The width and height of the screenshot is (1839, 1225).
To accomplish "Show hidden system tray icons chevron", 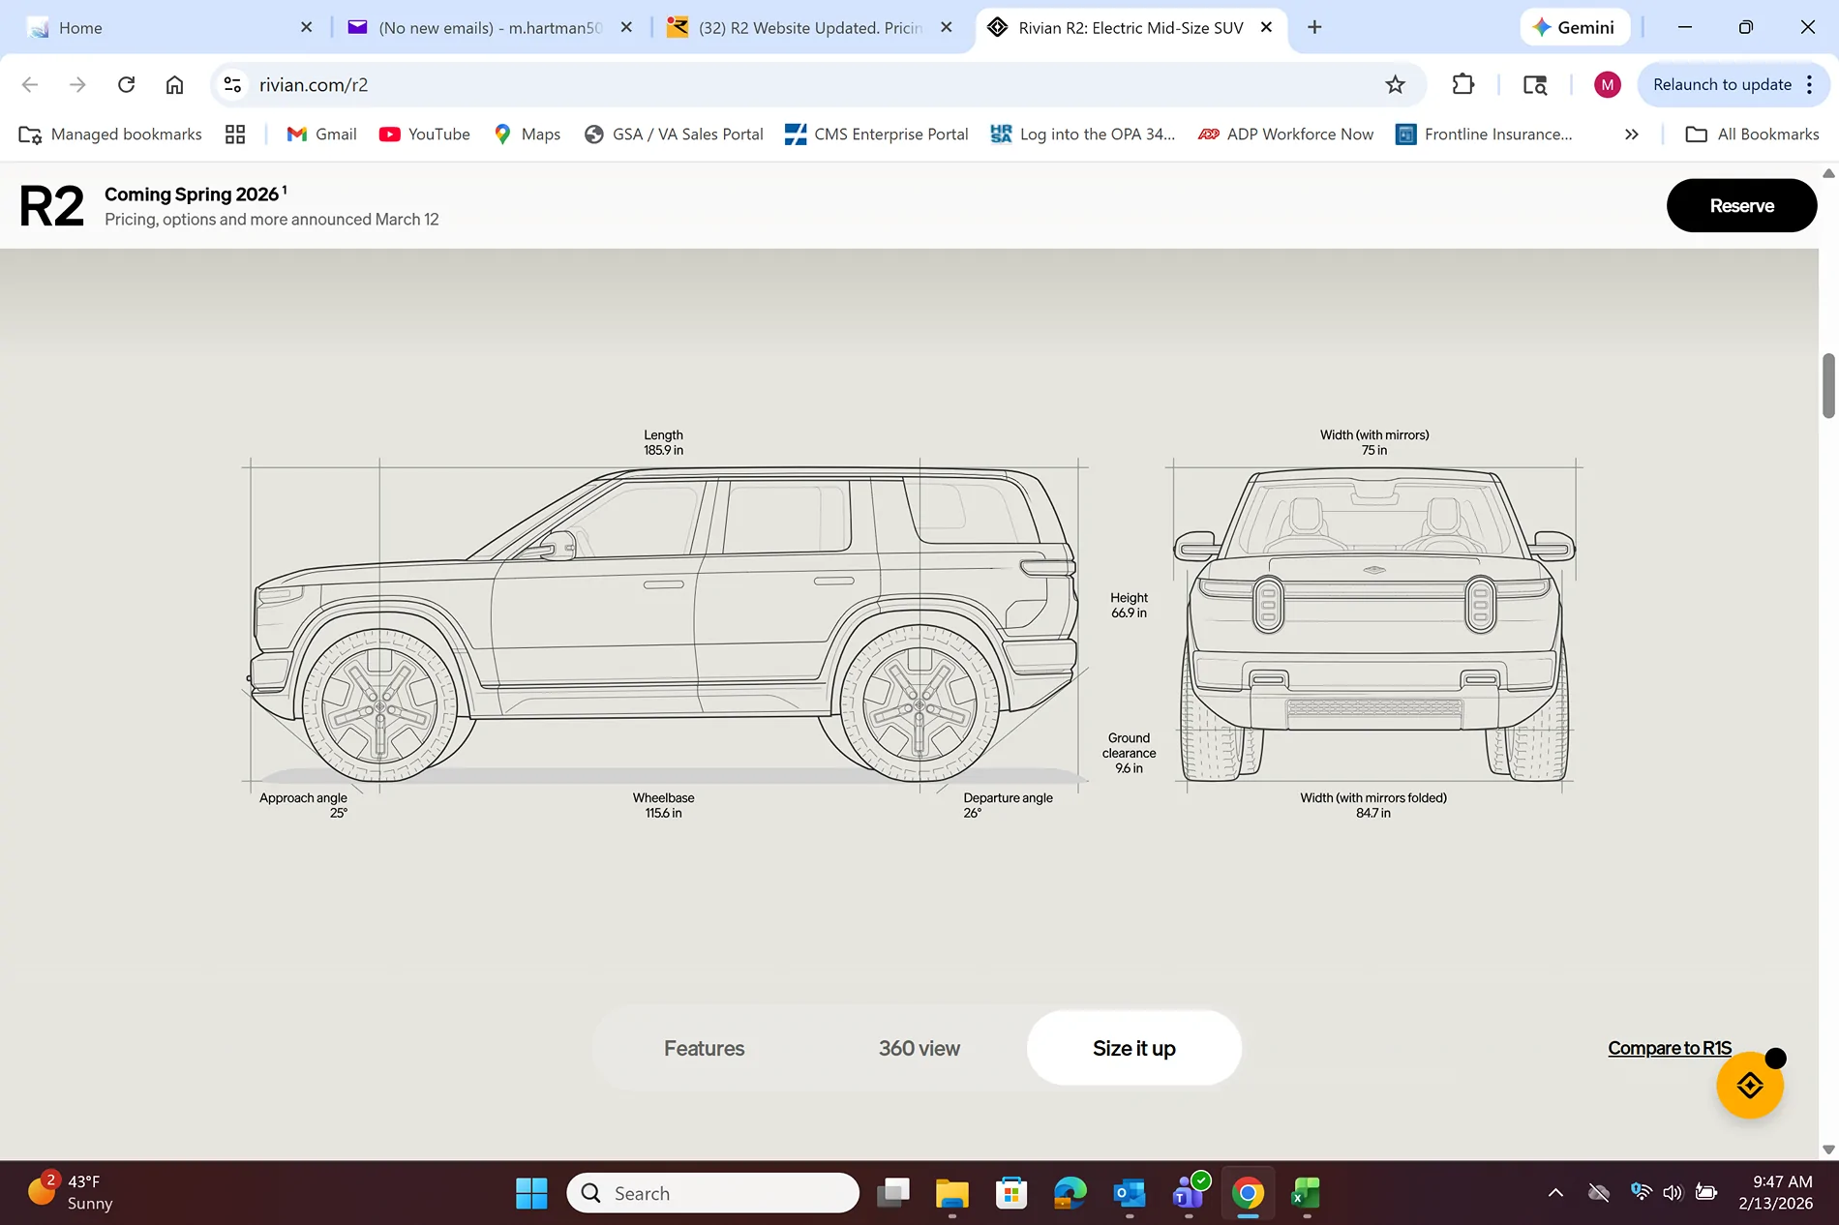I will tap(1555, 1193).
